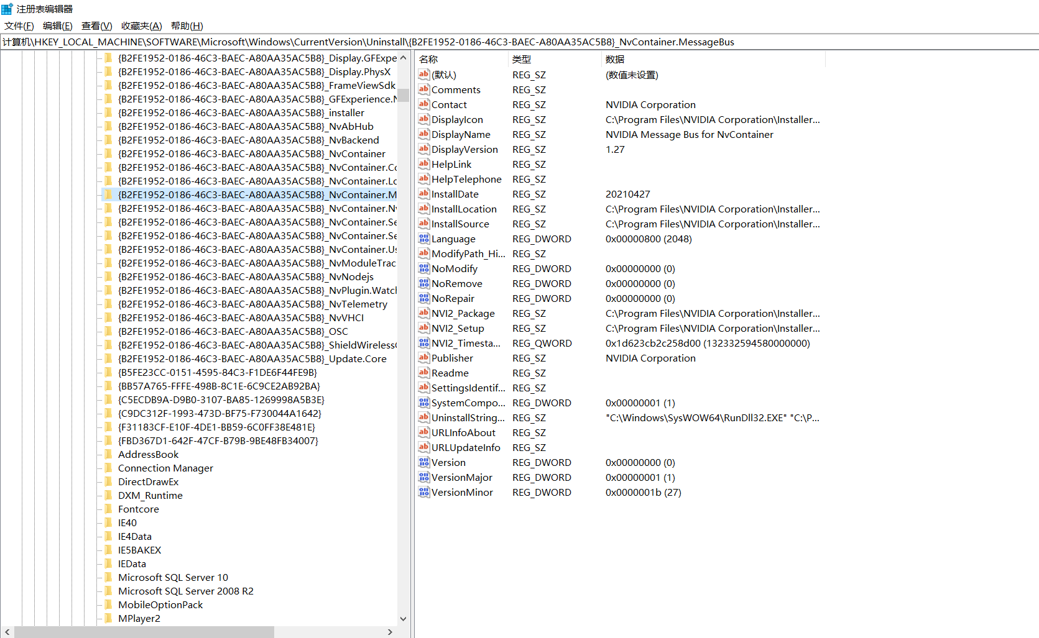Click the binary icon beside VersionMinor
1039x638 pixels.
click(424, 492)
